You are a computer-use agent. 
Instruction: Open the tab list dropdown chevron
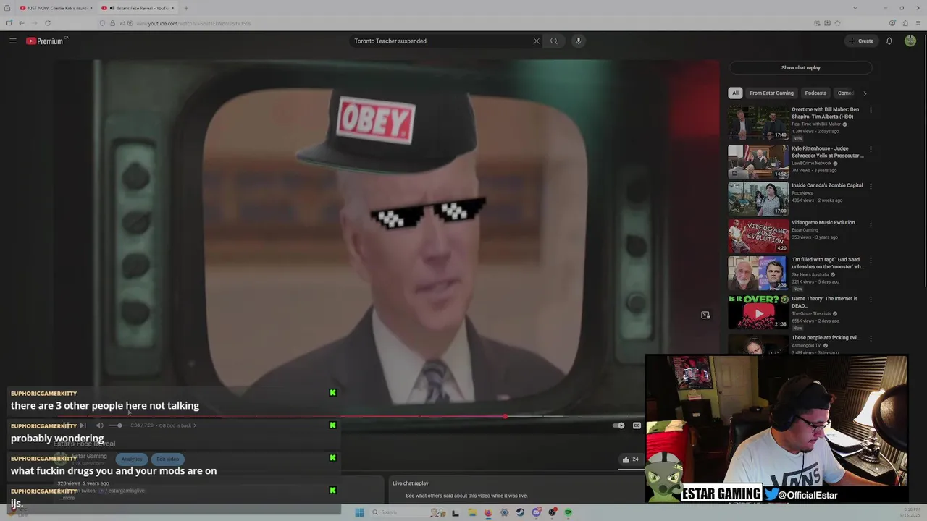click(x=855, y=8)
